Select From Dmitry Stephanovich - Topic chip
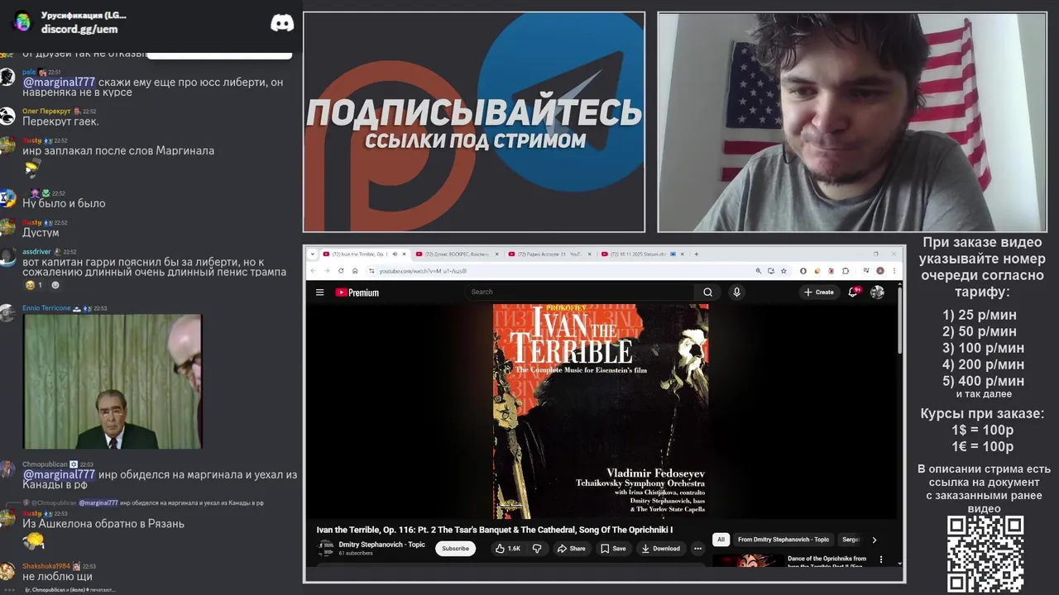Viewport: 1059px width, 595px height. [x=783, y=540]
